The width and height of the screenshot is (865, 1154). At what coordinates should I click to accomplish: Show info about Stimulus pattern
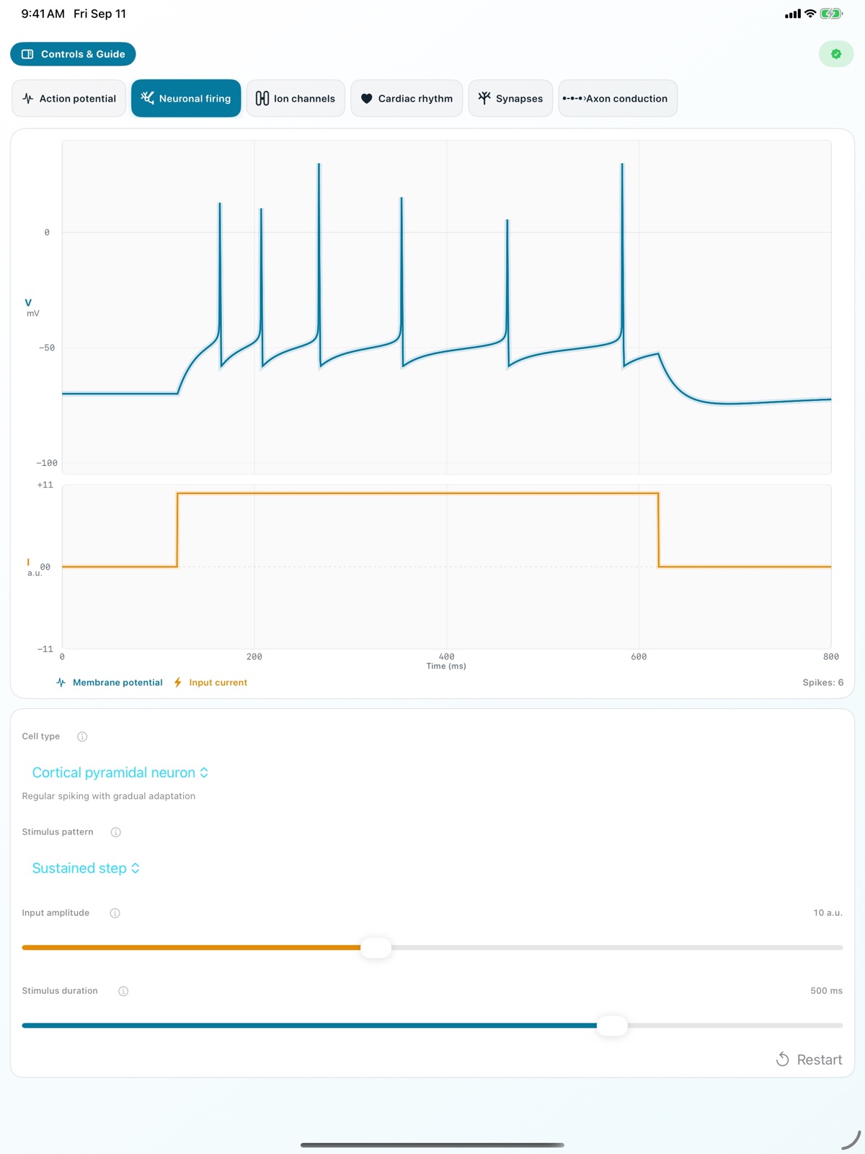tap(115, 832)
